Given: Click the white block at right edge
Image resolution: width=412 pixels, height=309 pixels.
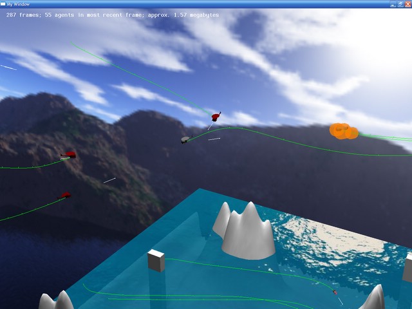Looking at the screenshot, I should point(408,268).
